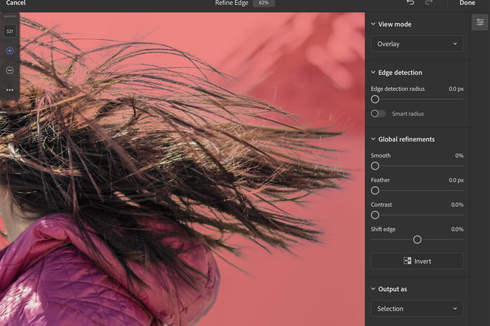Undo the last refine stroke
This screenshot has height=326, width=490.
410,3
